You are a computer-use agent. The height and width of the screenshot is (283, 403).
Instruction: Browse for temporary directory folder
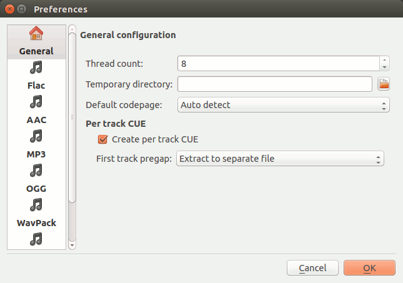point(384,84)
